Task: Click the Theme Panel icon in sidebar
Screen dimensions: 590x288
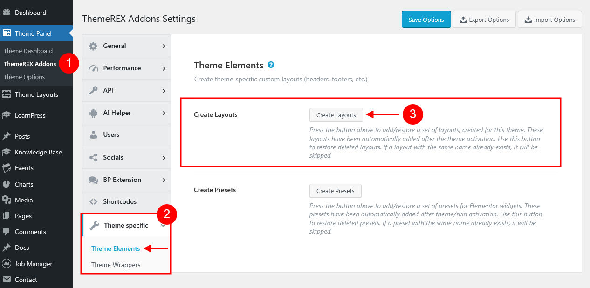Action: pos(7,33)
